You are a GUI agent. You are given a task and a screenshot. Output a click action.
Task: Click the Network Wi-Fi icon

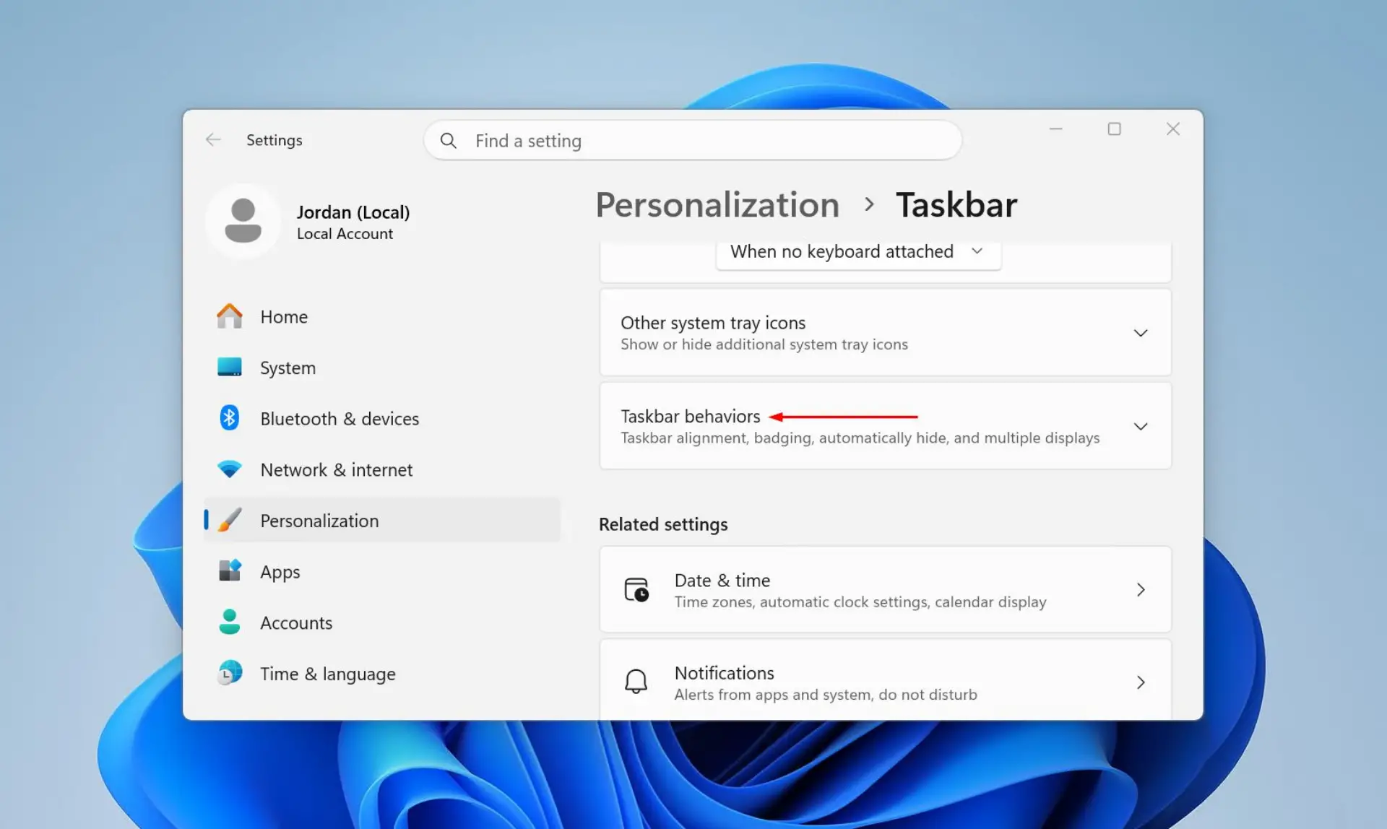click(230, 469)
